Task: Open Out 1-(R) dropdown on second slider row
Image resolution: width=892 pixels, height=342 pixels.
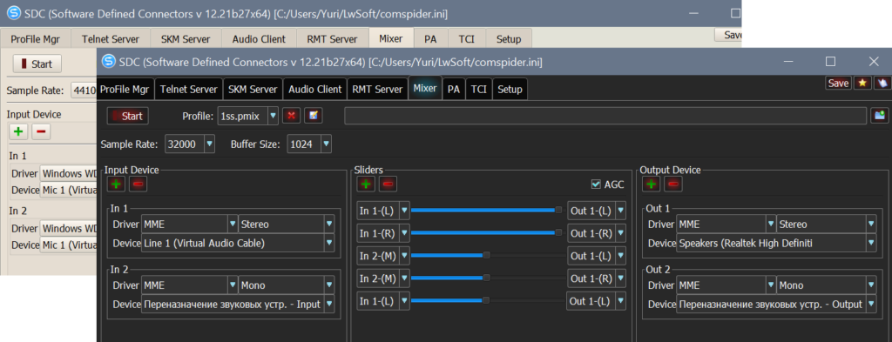Action: (620, 233)
